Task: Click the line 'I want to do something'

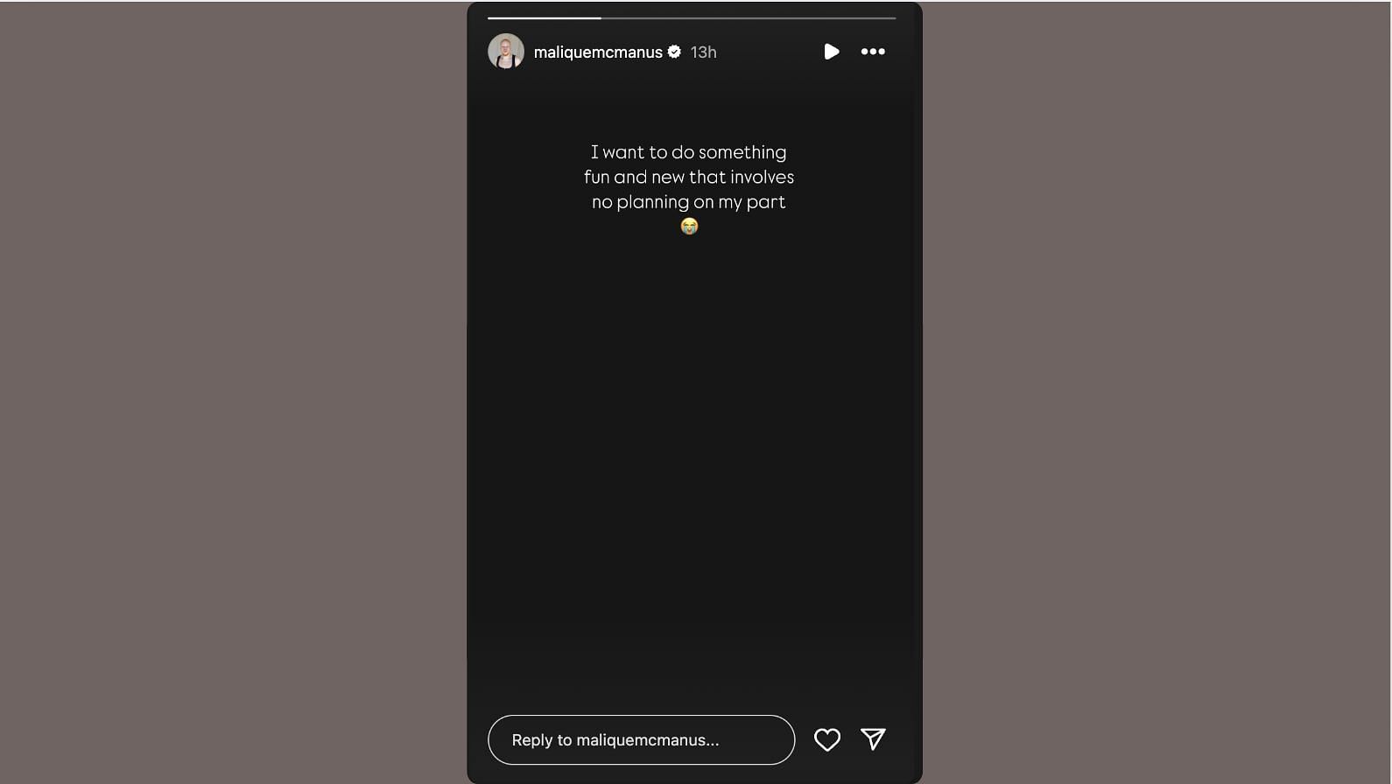Action: pyautogui.click(x=689, y=152)
